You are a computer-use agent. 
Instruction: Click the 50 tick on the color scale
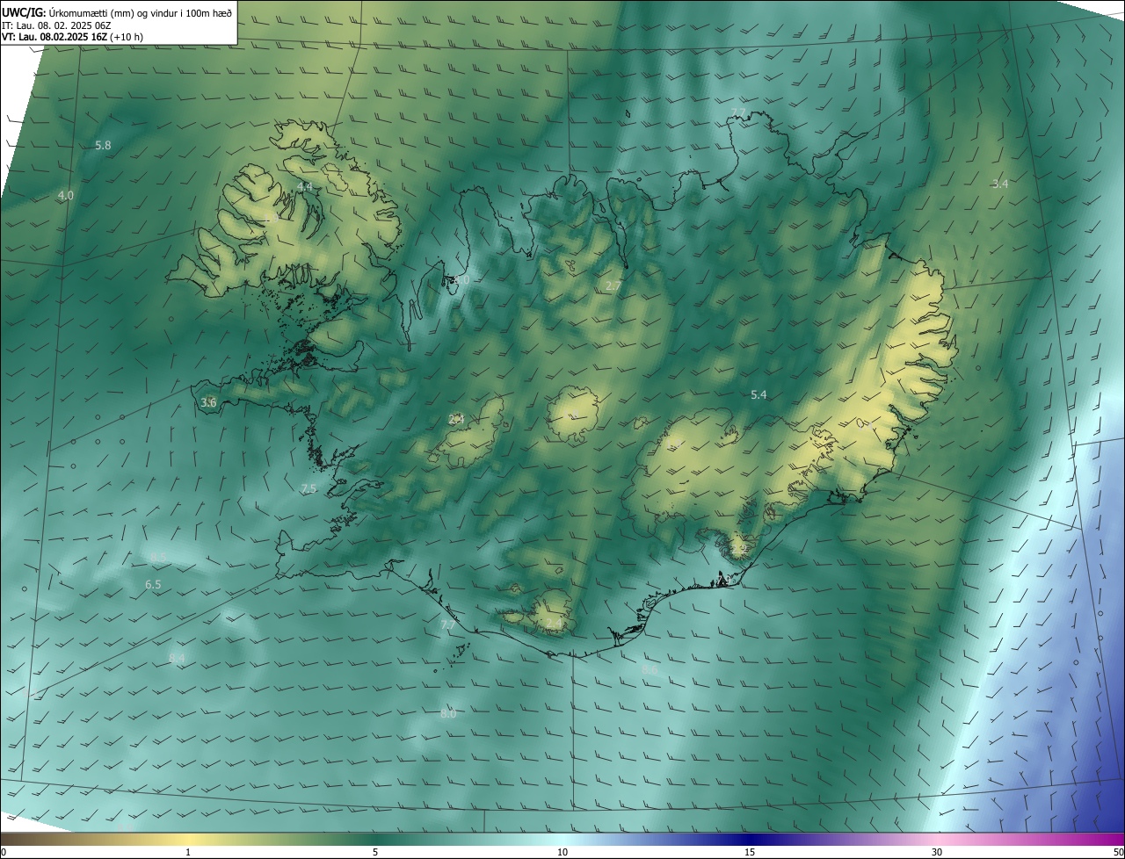[1118, 852]
